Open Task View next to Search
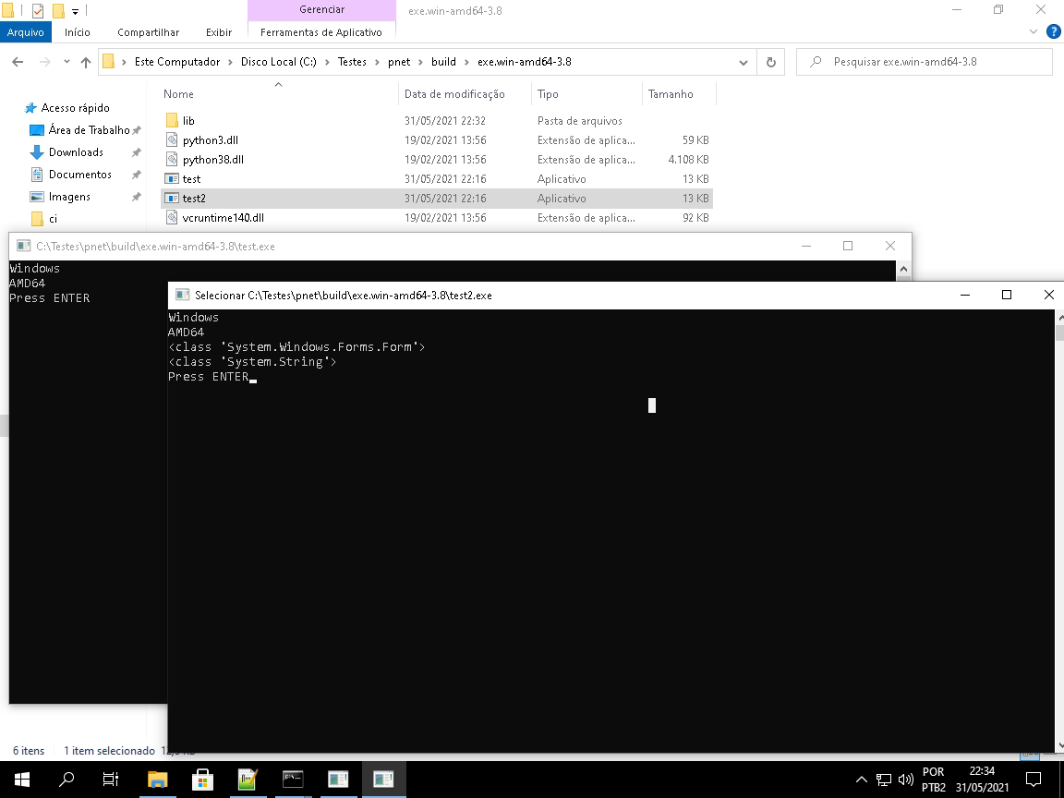1064x798 pixels. [x=110, y=779]
